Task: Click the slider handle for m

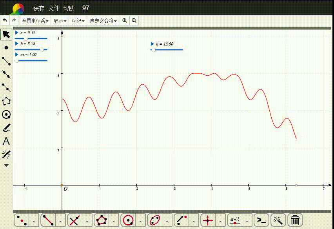Action: (x=16, y=61)
